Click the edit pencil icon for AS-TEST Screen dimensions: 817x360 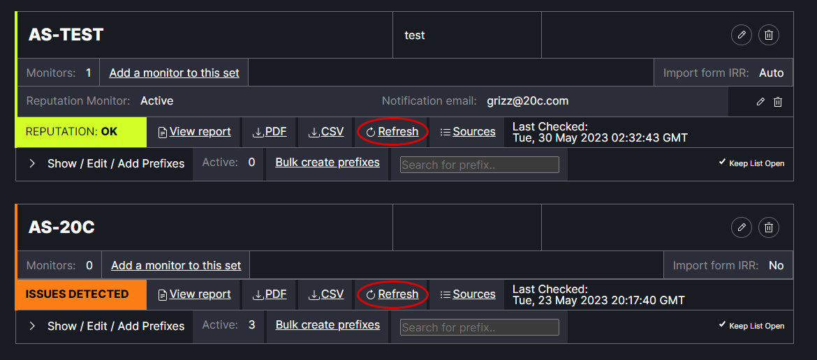point(741,35)
